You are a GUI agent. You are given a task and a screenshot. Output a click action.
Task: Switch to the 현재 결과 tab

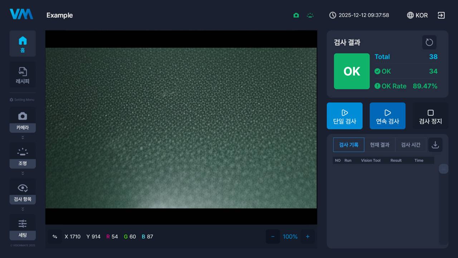(379, 145)
